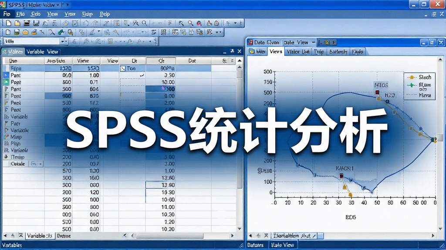Click the orange open-folder icon in second toolbar

pyautogui.click(x=25, y=32)
